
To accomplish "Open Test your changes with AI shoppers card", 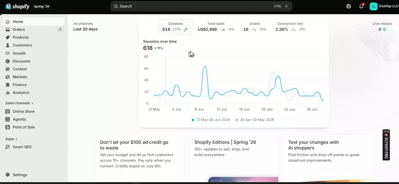I will point(328,159).
